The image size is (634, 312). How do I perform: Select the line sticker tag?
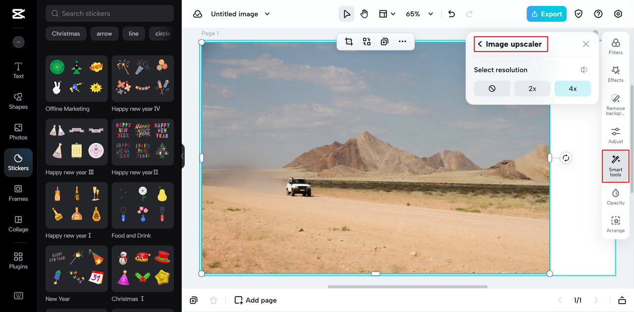click(134, 34)
